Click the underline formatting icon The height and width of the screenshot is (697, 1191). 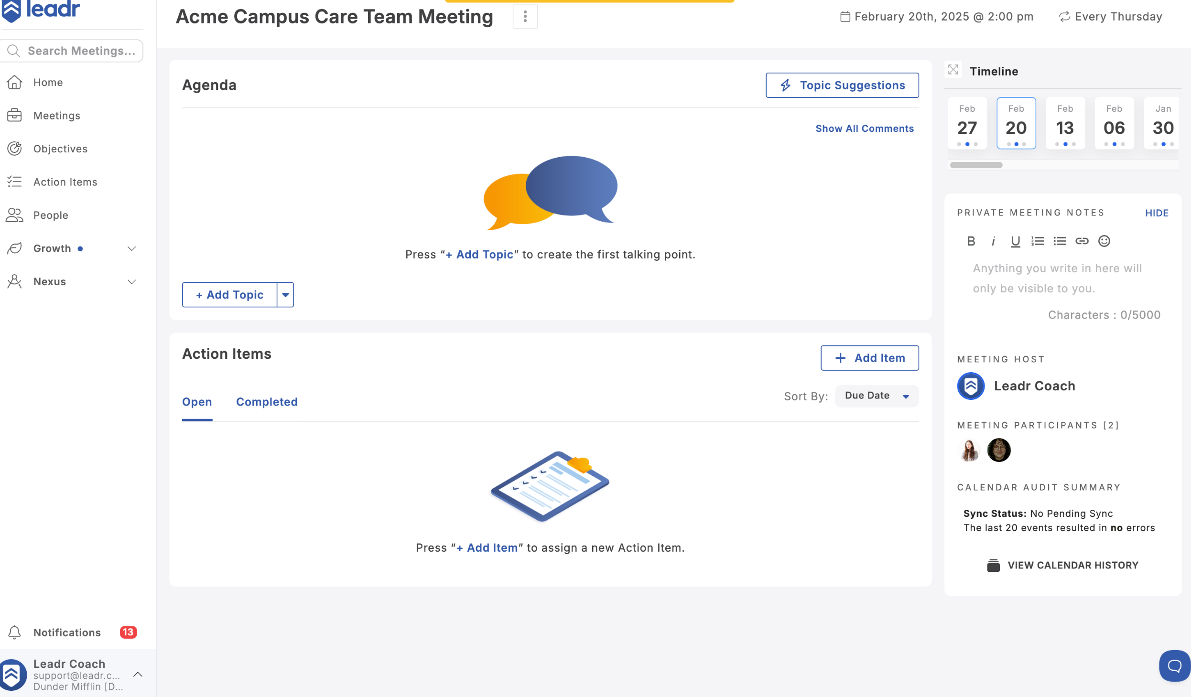click(1015, 241)
